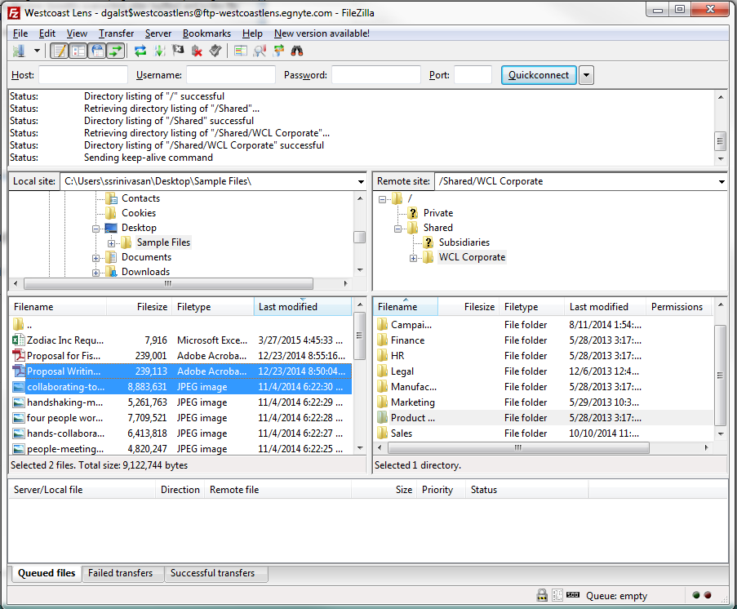The image size is (737, 609).
Task: Open the Site Manager icon
Action: (19, 51)
